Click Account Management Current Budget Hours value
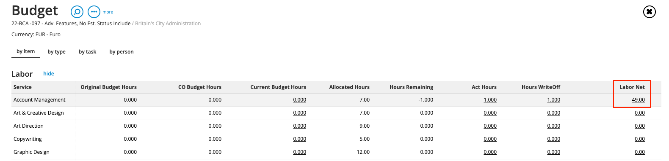 click(299, 100)
